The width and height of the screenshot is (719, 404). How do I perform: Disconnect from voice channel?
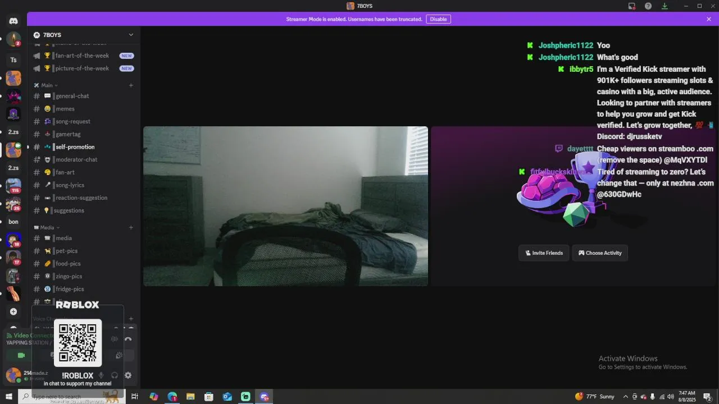[x=128, y=339]
